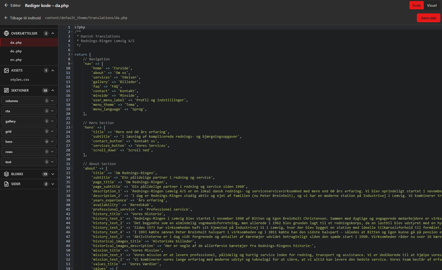Click the layers icon beside Blokke
Screen dimensions: 442x270
point(6,174)
